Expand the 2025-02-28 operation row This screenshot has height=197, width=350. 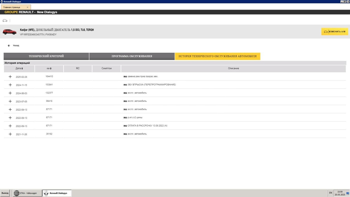(10, 76)
